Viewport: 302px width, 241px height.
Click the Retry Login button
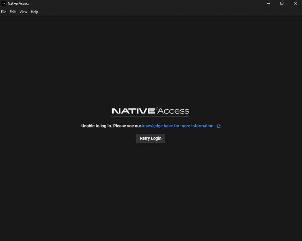pyautogui.click(x=151, y=138)
